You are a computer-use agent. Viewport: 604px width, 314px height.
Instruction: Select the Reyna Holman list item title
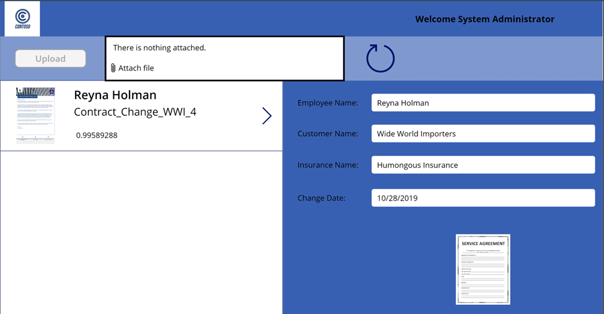[x=115, y=95]
